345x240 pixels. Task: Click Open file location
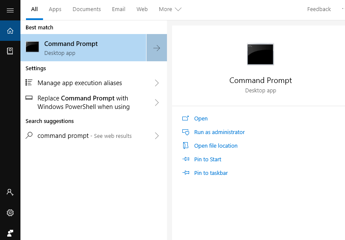(216, 146)
